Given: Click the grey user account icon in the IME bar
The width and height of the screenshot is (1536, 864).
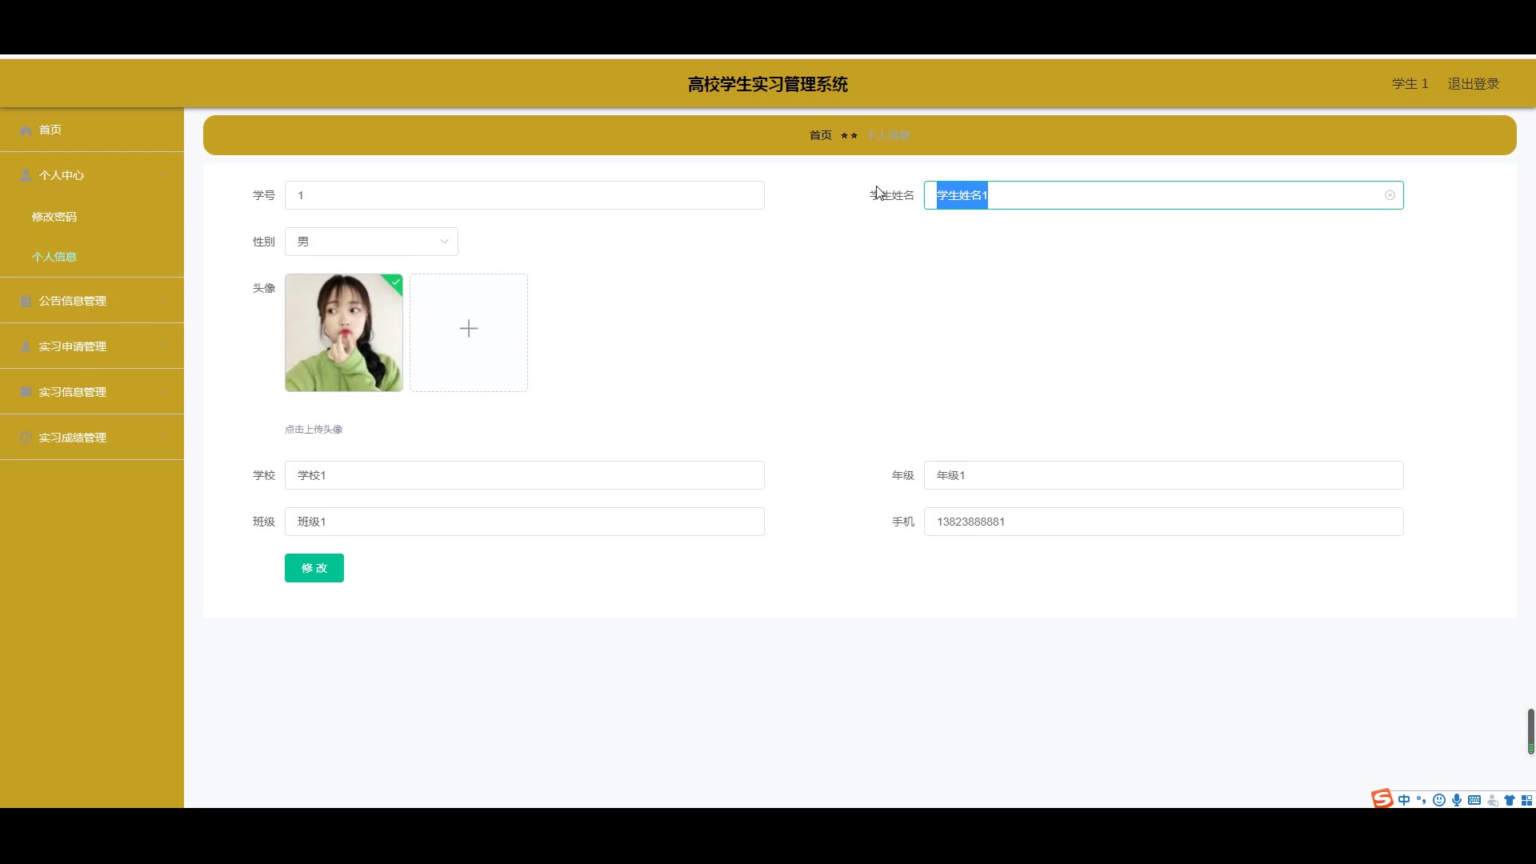Looking at the screenshot, I should coord(1492,800).
